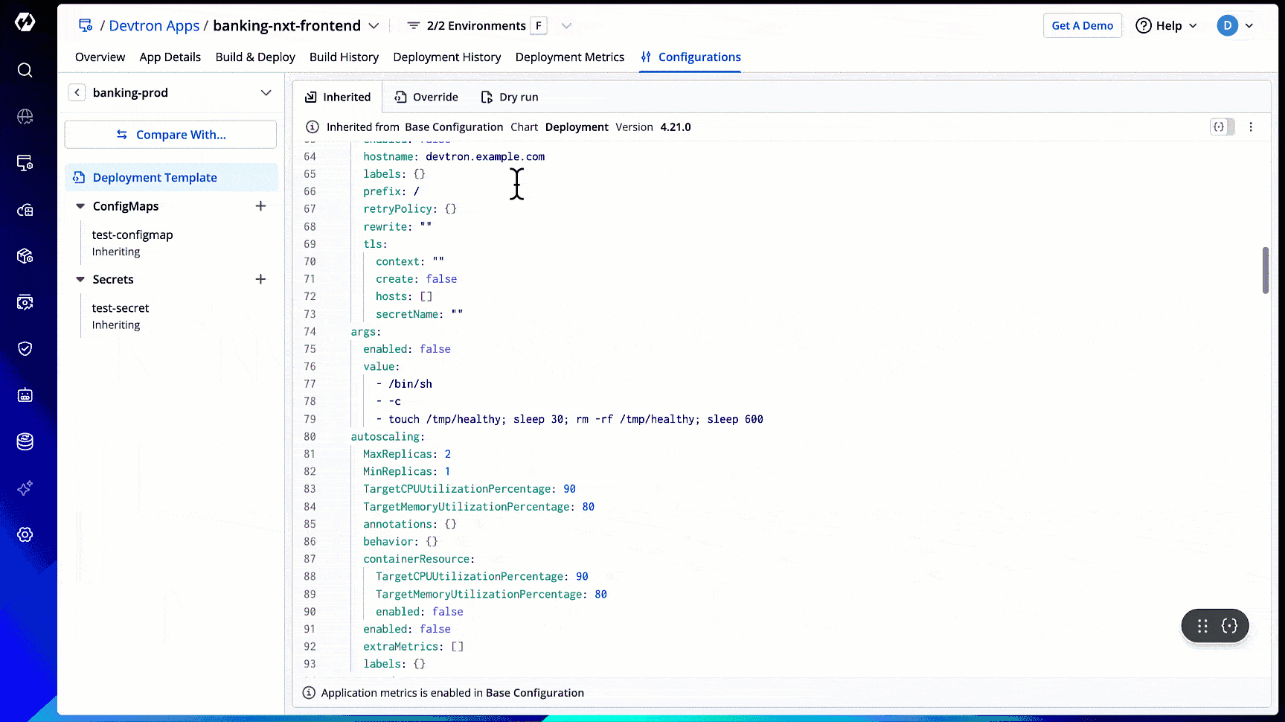Collapse the Secrets section
This screenshot has height=722, width=1285.
[80, 279]
